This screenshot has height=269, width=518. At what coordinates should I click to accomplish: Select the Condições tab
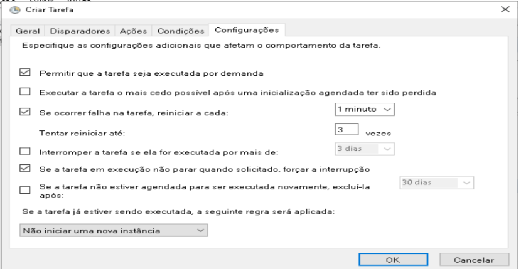click(180, 31)
